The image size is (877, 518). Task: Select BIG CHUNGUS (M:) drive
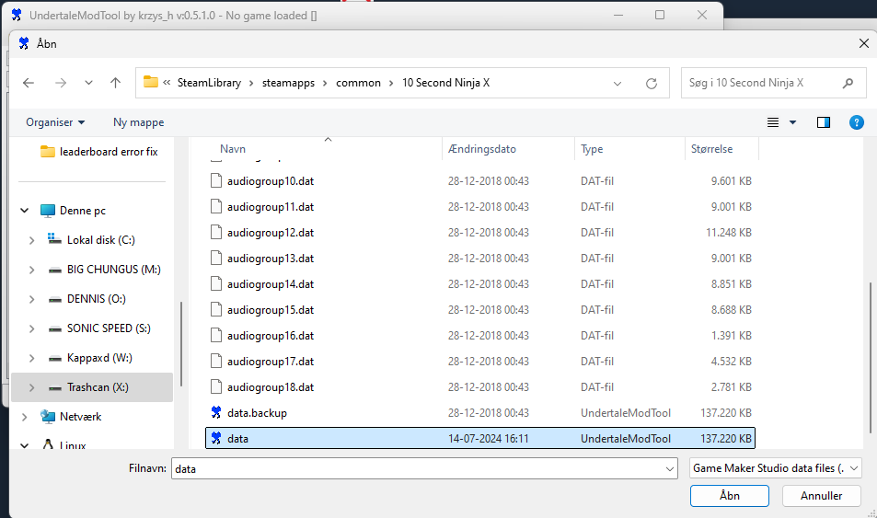click(x=113, y=270)
